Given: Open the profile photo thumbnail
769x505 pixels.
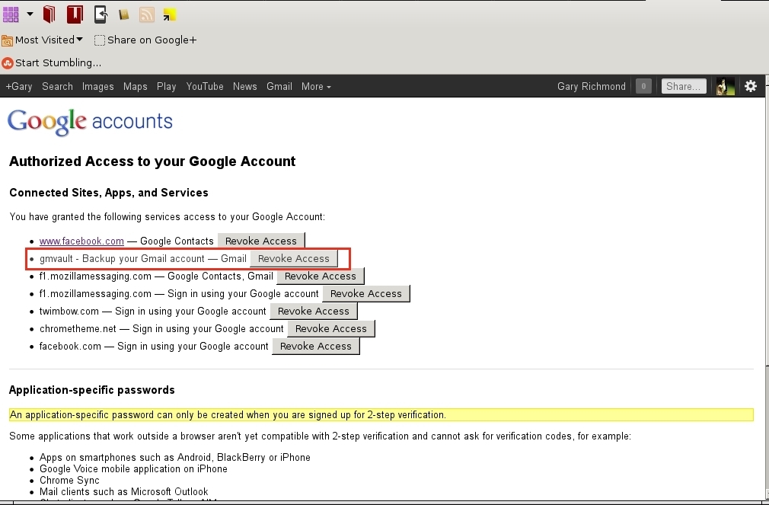Looking at the screenshot, I should click(x=726, y=86).
